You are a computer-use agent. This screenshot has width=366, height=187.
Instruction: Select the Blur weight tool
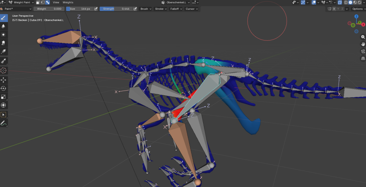(4, 26)
